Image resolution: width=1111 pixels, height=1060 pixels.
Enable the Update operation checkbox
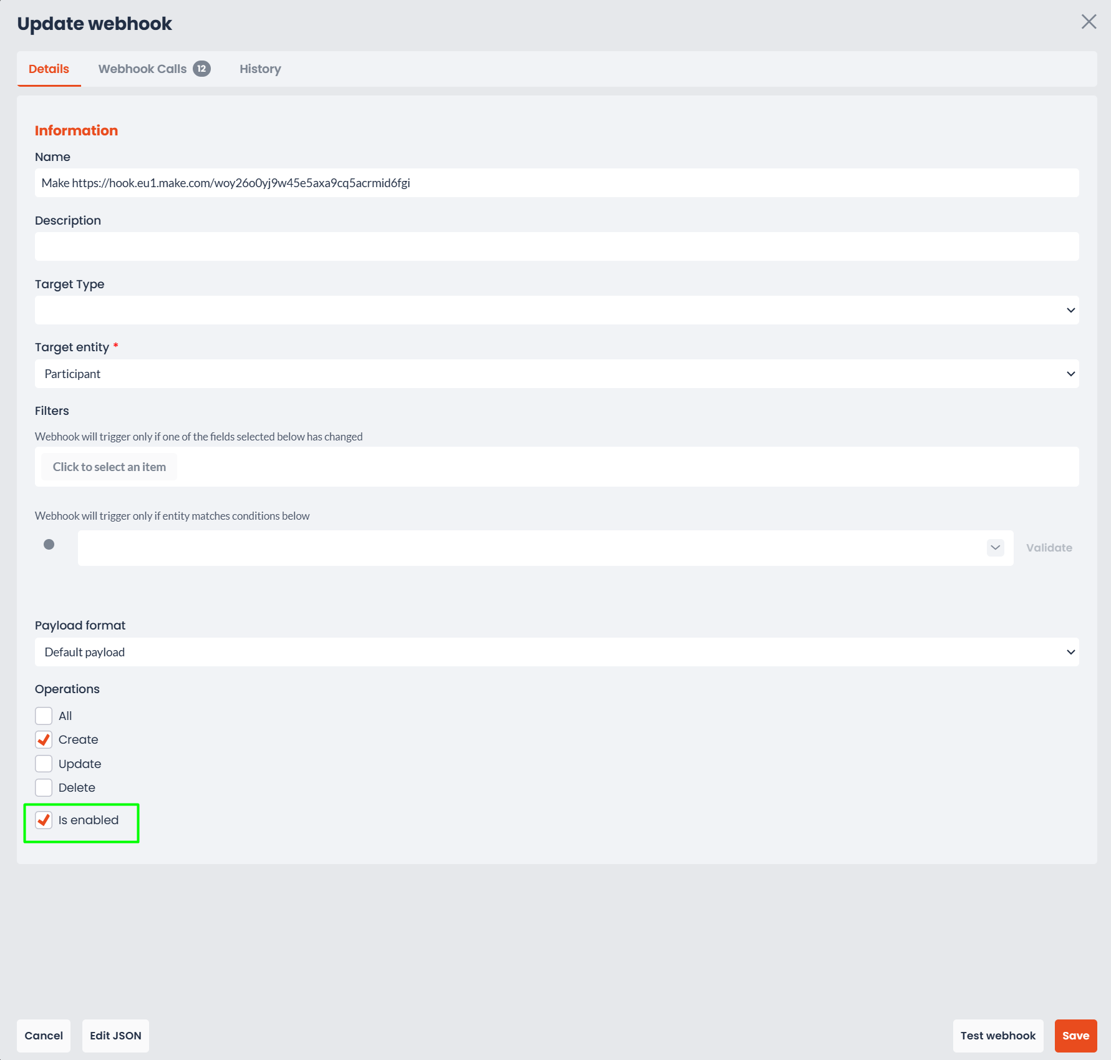click(44, 764)
